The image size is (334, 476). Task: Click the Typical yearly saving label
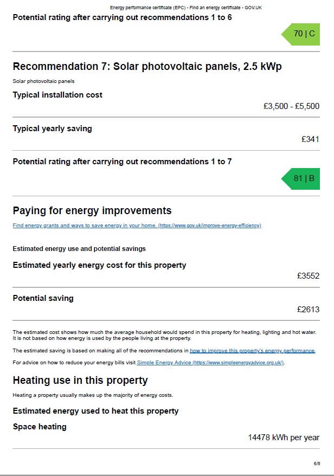(x=52, y=128)
